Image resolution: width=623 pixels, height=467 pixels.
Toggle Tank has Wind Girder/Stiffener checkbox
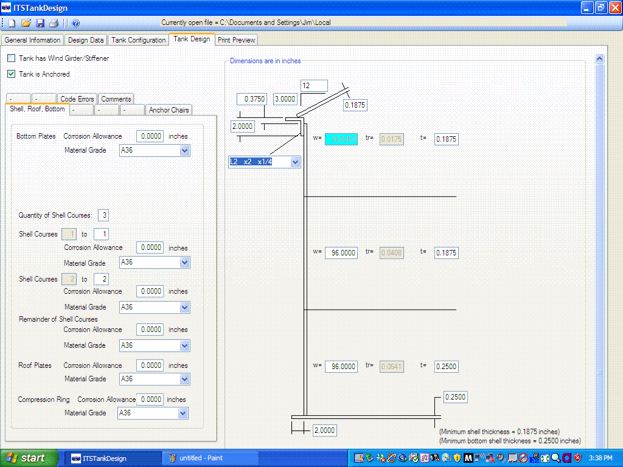click(12, 58)
